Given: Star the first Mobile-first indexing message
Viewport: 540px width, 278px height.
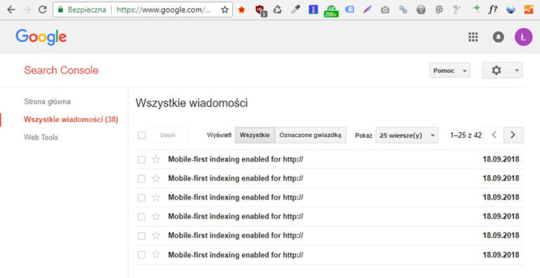Looking at the screenshot, I should [156, 159].
